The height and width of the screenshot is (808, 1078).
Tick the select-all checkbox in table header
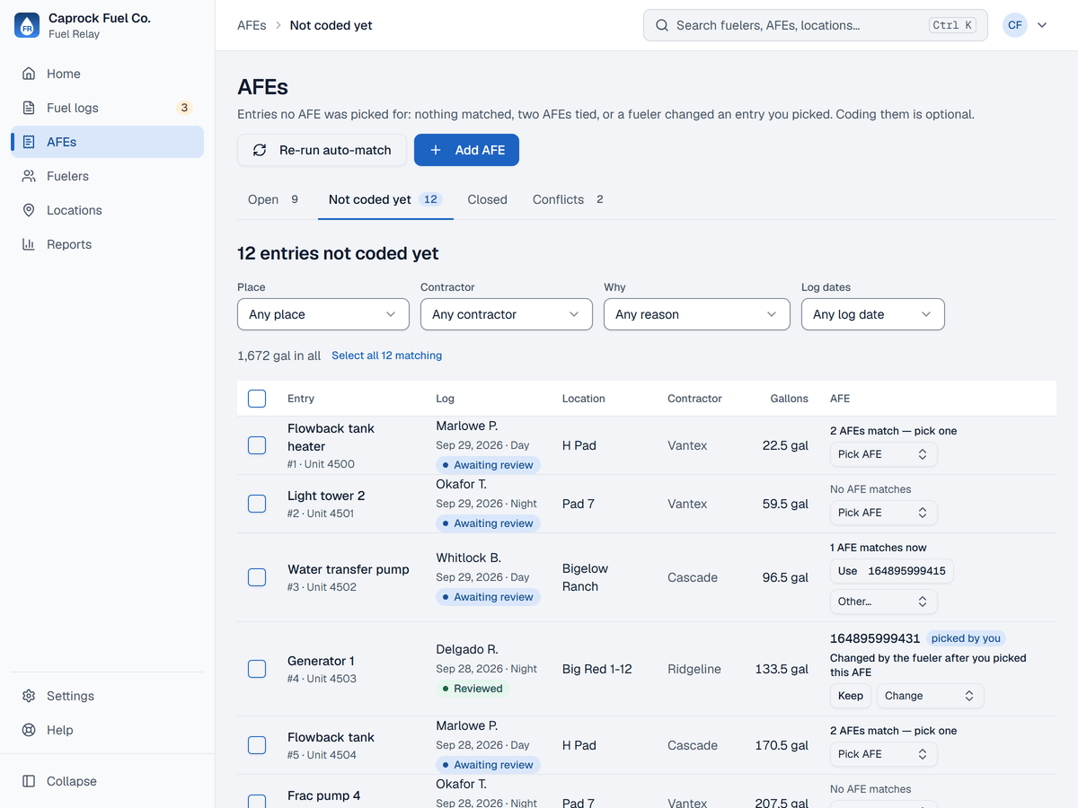257,399
